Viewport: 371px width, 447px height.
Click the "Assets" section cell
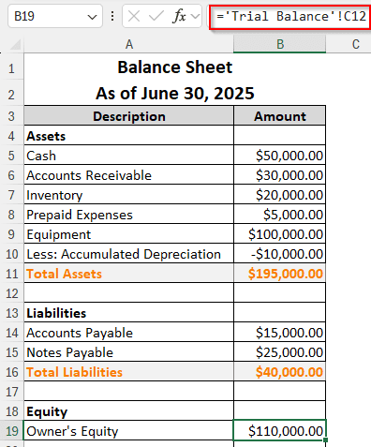pyautogui.click(x=129, y=136)
